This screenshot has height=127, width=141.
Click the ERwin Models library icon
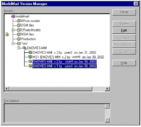[x=19, y=30]
